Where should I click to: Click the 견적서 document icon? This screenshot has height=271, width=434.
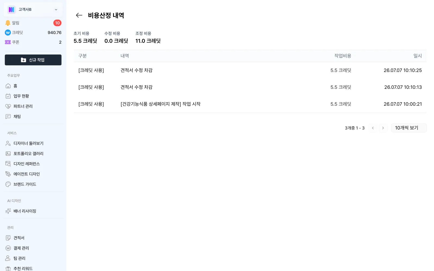8,238
